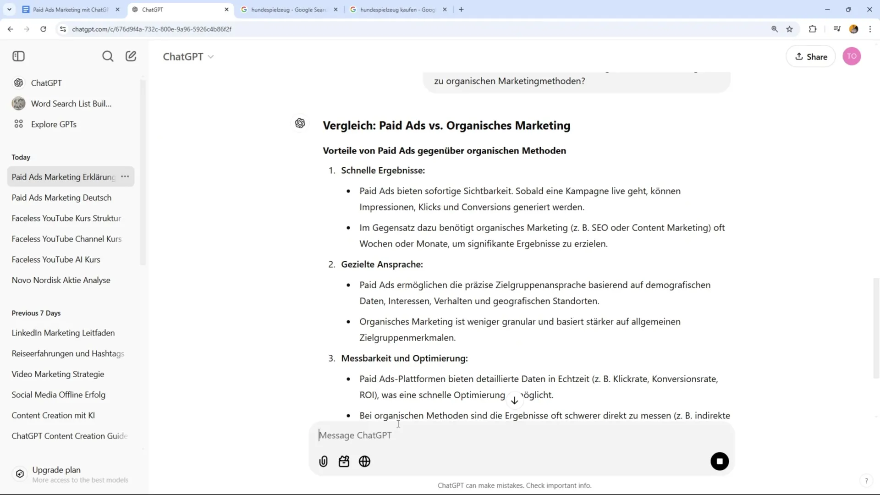The image size is (880, 495).
Task: Close the Paid Ads Marketing mit ChatGPT tab
Action: (x=117, y=10)
